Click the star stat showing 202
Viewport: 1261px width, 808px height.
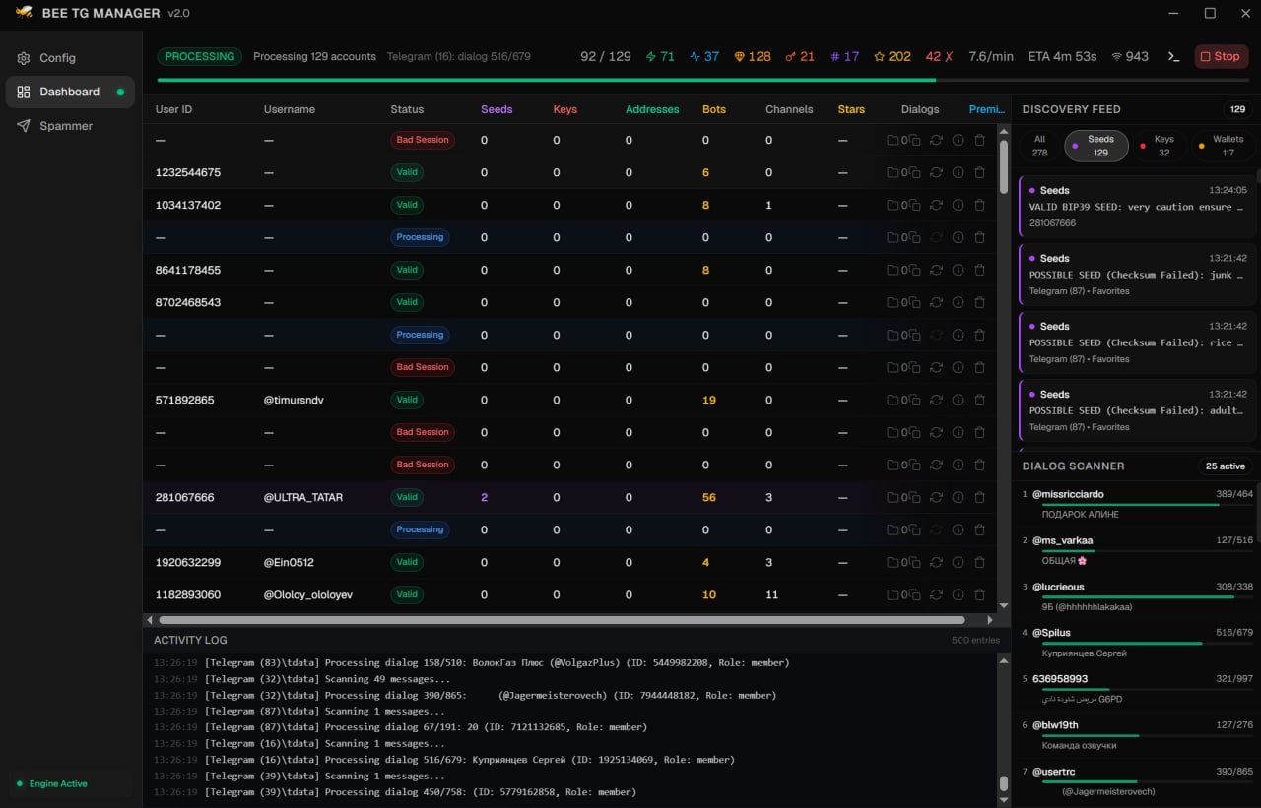click(x=893, y=56)
